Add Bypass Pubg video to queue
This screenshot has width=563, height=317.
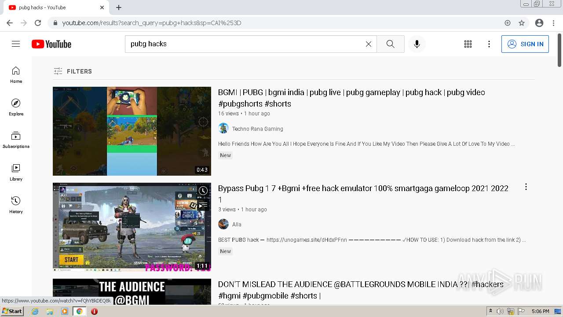203,205
